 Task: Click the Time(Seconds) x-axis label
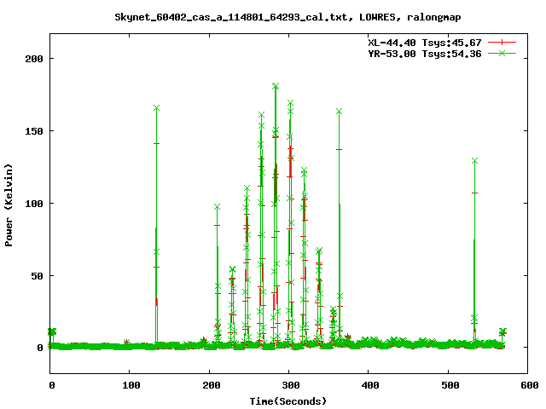288,401
